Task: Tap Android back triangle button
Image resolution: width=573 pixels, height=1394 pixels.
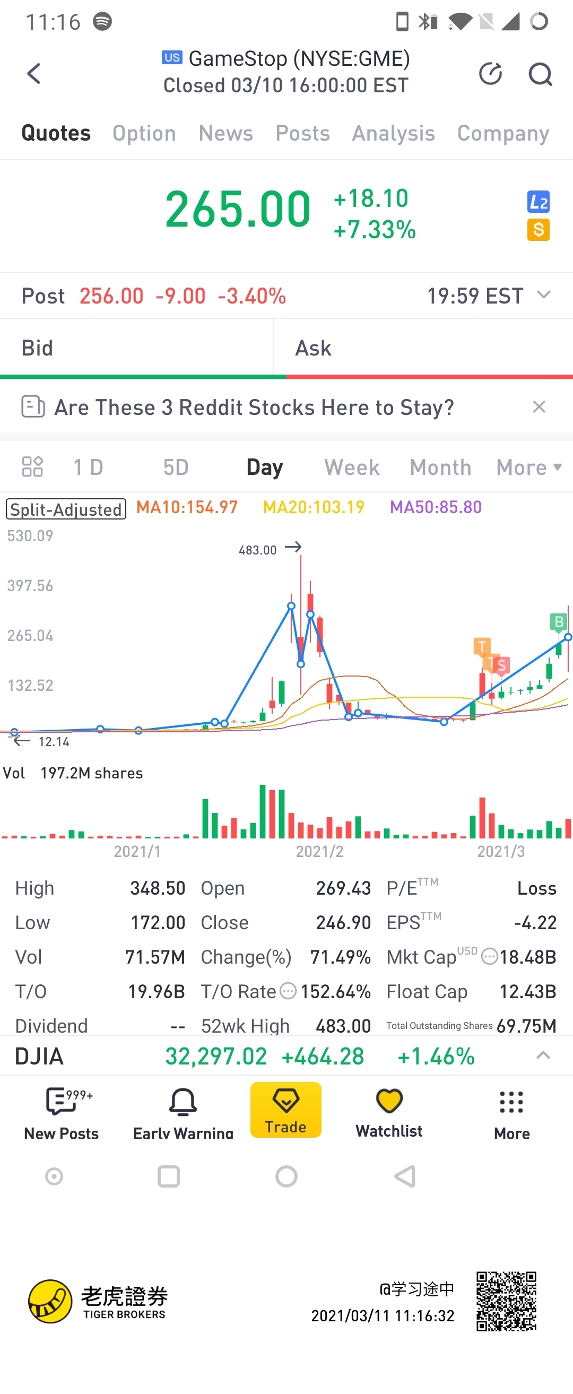Action: coord(405,1176)
